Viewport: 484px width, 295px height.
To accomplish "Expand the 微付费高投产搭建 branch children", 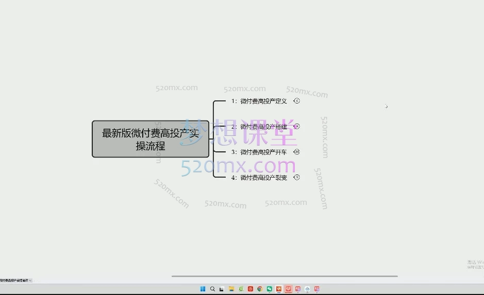I will [296, 126].
